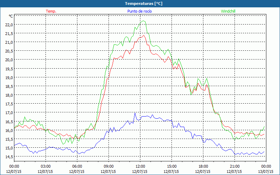Click the 21,5 y-axis value
The height and width of the screenshot is (175, 280).
click(9, 34)
